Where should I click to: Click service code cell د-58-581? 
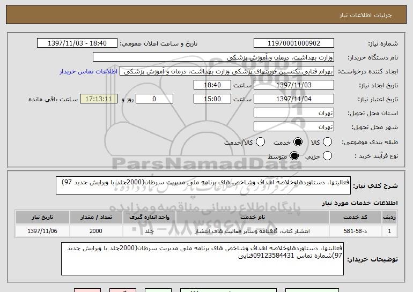[x=355, y=231]
